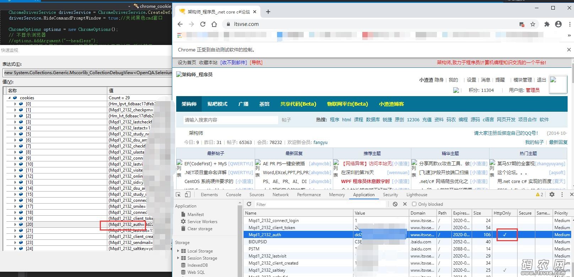Focus the site search input field
The height and width of the screenshot is (277, 574).
(231, 120)
